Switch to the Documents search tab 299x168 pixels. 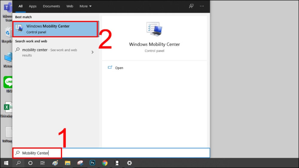click(x=51, y=6)
